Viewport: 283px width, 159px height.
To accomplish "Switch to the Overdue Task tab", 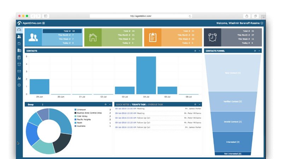I will point(156,105).
